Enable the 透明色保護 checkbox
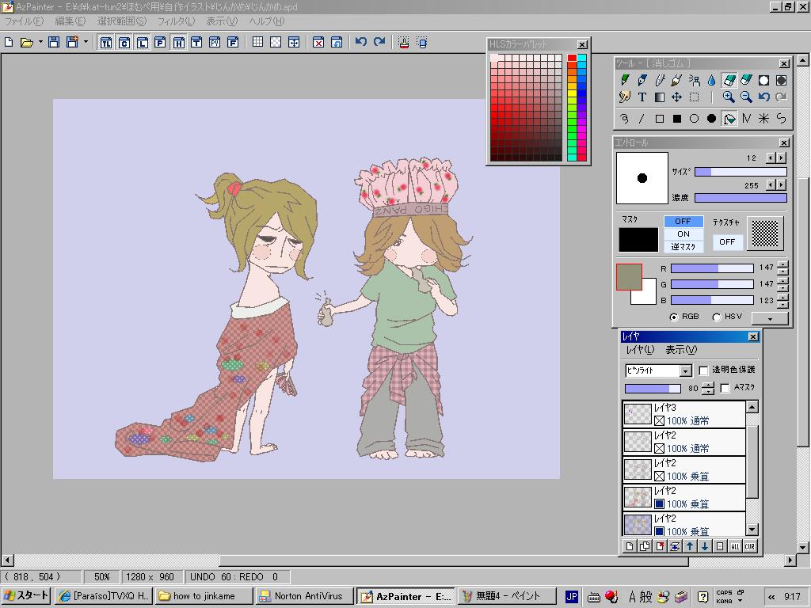 click(703, 370)
